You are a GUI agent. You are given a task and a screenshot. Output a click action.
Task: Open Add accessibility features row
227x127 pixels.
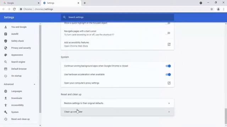click(117, 44)
